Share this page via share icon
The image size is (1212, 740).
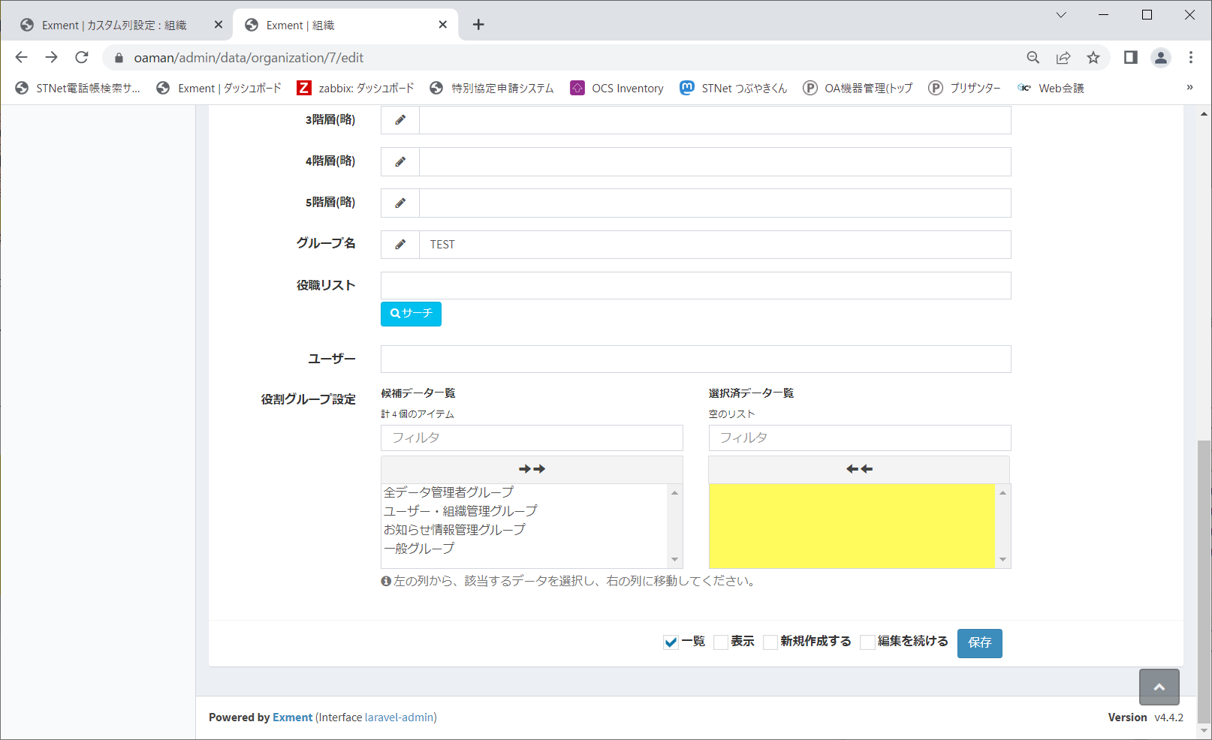(x=1063, y=58)
